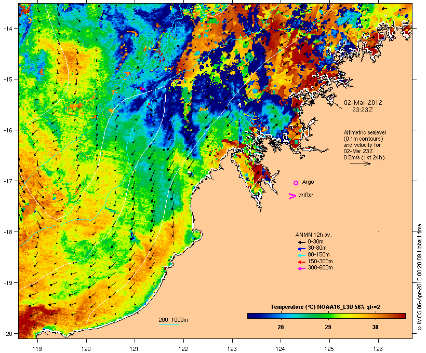The width and height of the screenshot is (426, 353).
Task: Click the longitude axis label '123'
Action: (x=232, y=349)
